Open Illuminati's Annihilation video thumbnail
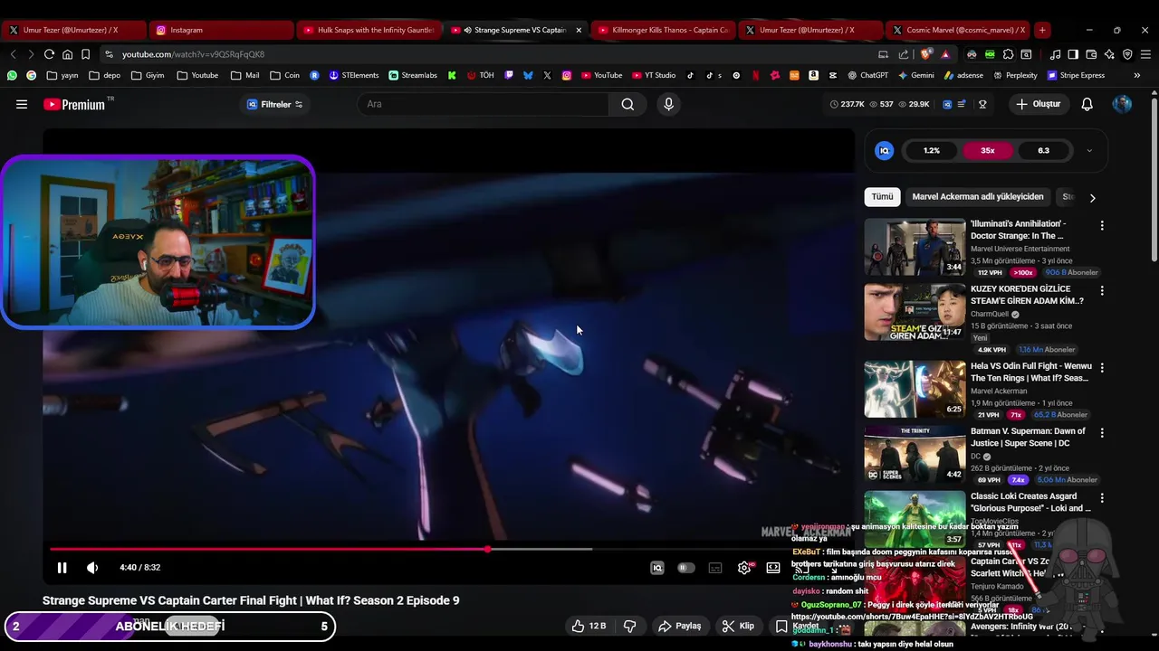The image size is (1159, 651). click(915, 247)
